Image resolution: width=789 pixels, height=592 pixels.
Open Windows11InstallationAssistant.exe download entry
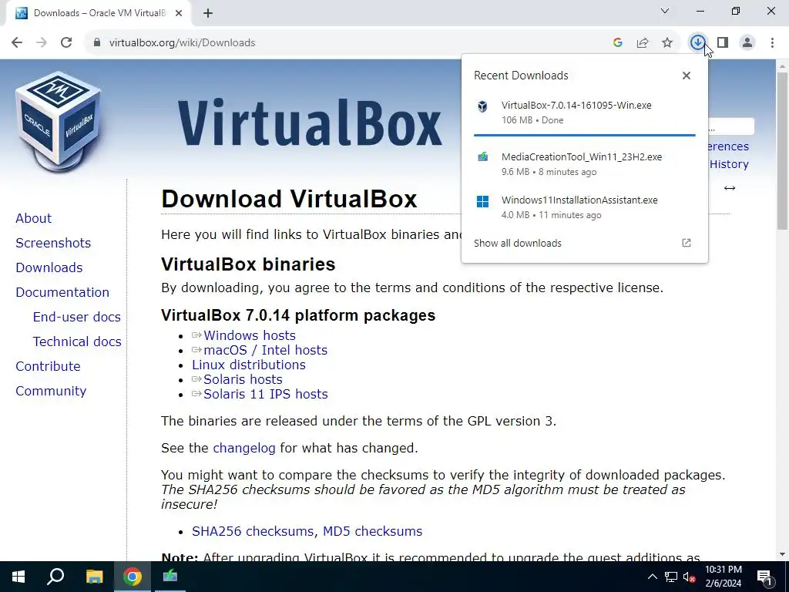tap(584, 207)
